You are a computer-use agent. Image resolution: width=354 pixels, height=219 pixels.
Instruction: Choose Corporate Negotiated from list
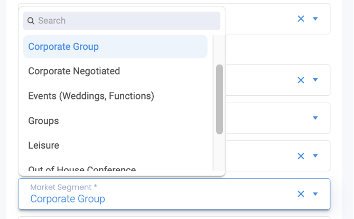coord(115,71)
